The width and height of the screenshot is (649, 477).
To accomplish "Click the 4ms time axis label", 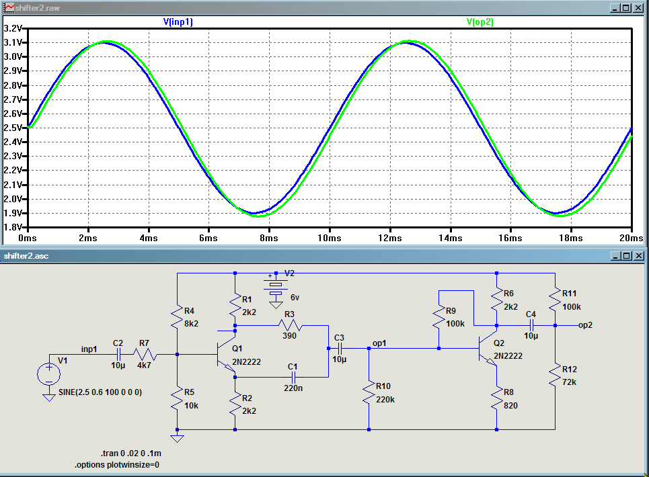I will coord(149,238).
